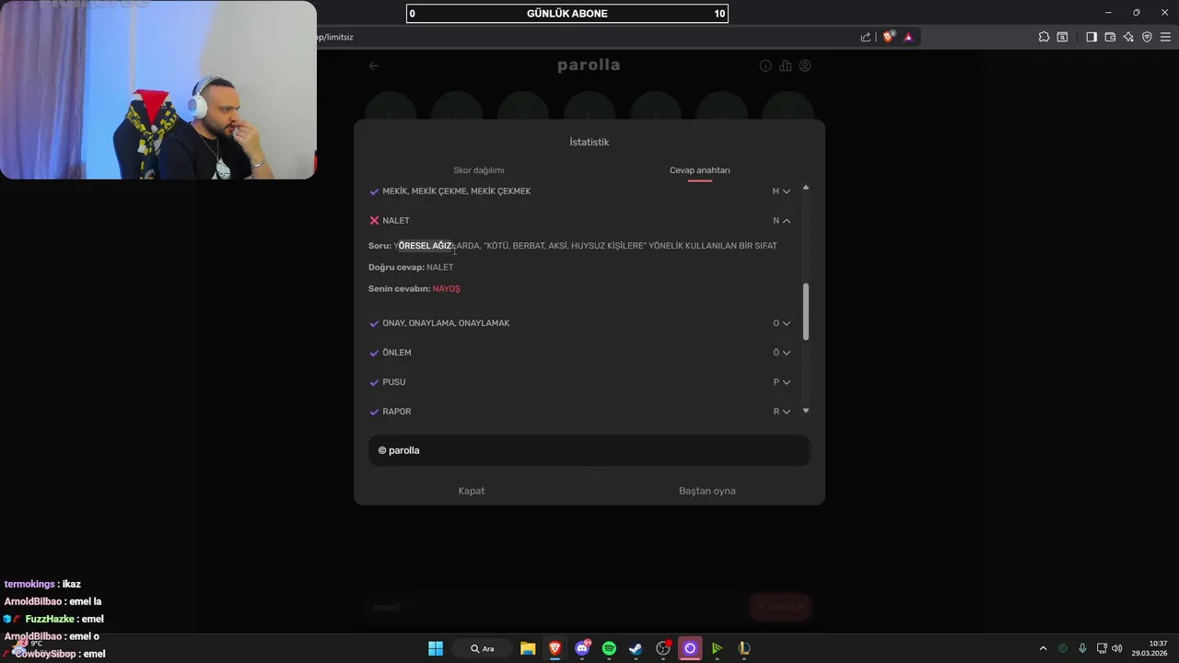Screen dimensions: 1179x663
Task: Click the NALET row title text
Action: [x=396, y=221]
